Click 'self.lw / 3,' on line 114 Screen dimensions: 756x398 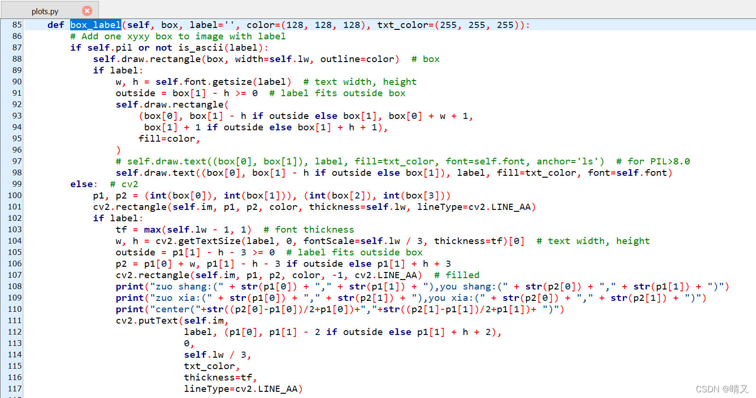tap(218, 355)
